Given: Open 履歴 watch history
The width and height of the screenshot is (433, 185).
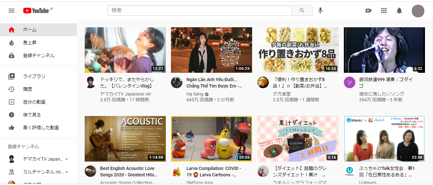Looking at the screenshot, I should coord(28,89).
